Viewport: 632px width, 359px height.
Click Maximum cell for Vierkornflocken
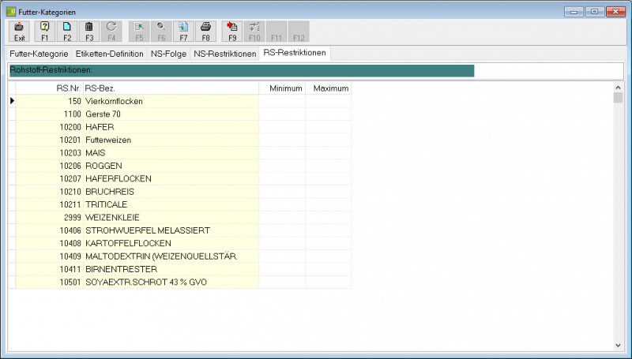click(329, 101)
